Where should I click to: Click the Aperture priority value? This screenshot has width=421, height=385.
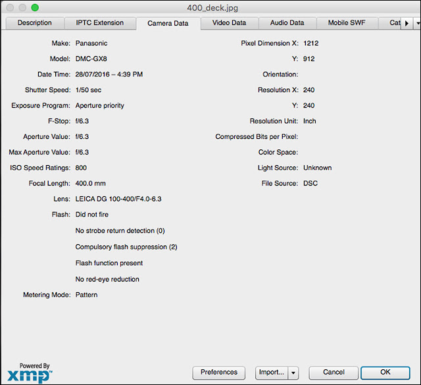(99, 105)
